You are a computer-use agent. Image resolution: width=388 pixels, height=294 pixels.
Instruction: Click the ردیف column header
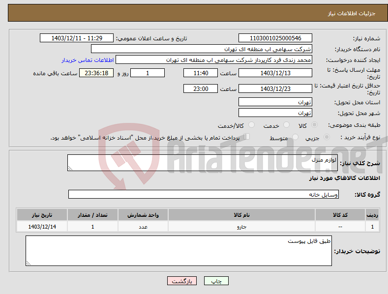[372, 215]
